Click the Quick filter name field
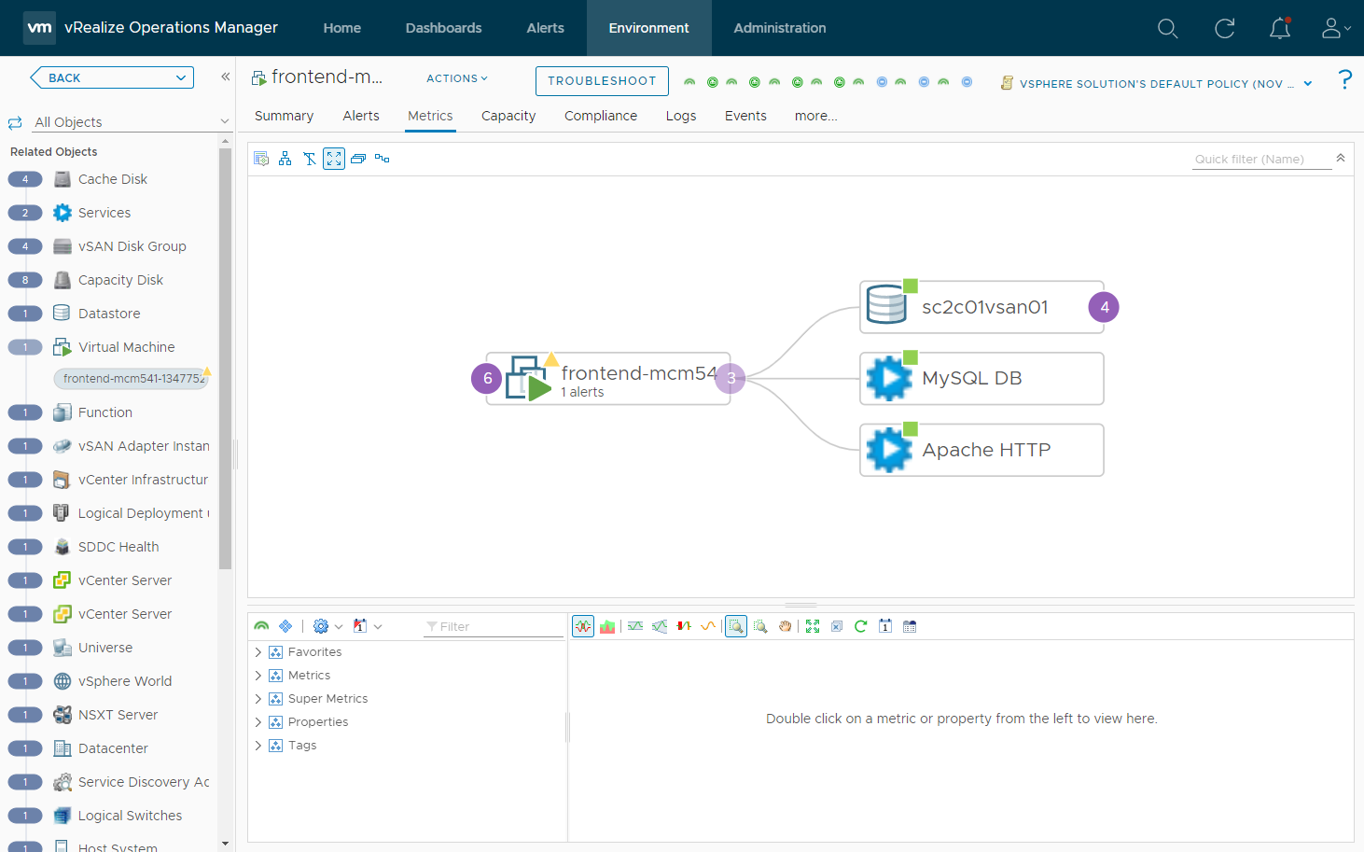The width and height of the screenshot is (1364, 852). pyautogui.click(x=1260, y=160)
